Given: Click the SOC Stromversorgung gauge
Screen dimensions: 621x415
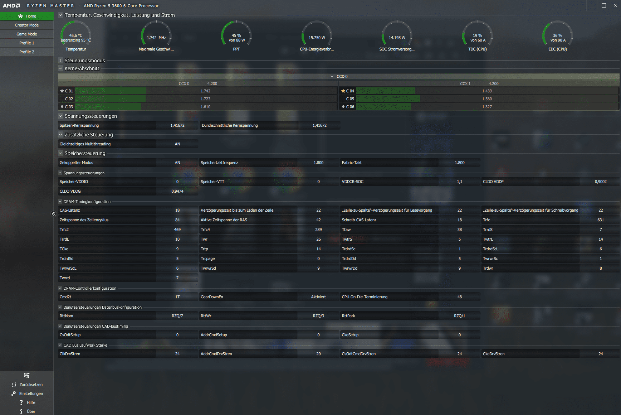Looking at the screenshot, I should pos(397,36).
